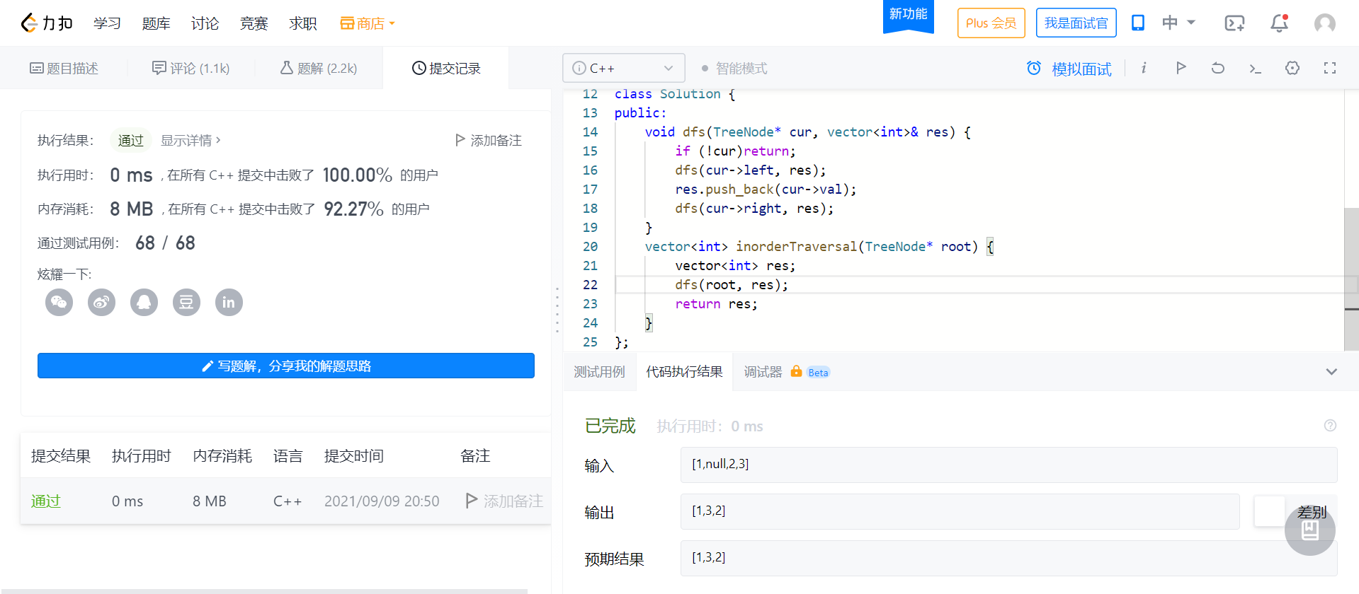Click the 预期结果 field [1,3,2]
The image size is (1359, 594).
(x=1008, y=558)
